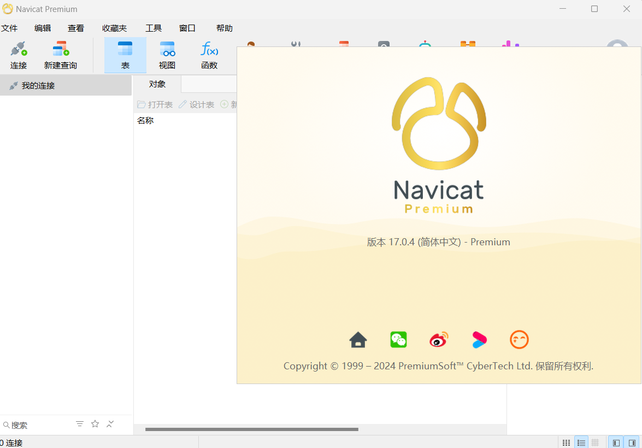
Task: Open the 编辑 menu
Action: 43,28
